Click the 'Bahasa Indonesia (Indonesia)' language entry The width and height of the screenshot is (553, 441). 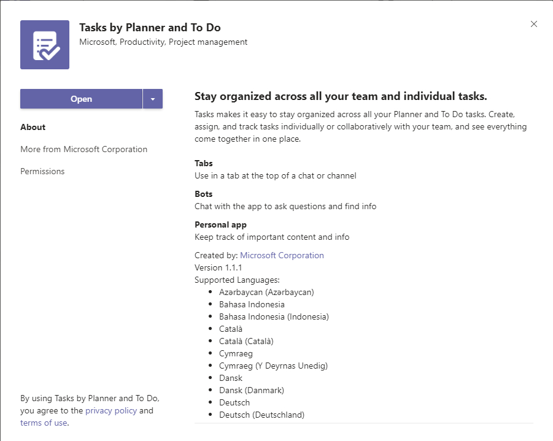[274, 316]
